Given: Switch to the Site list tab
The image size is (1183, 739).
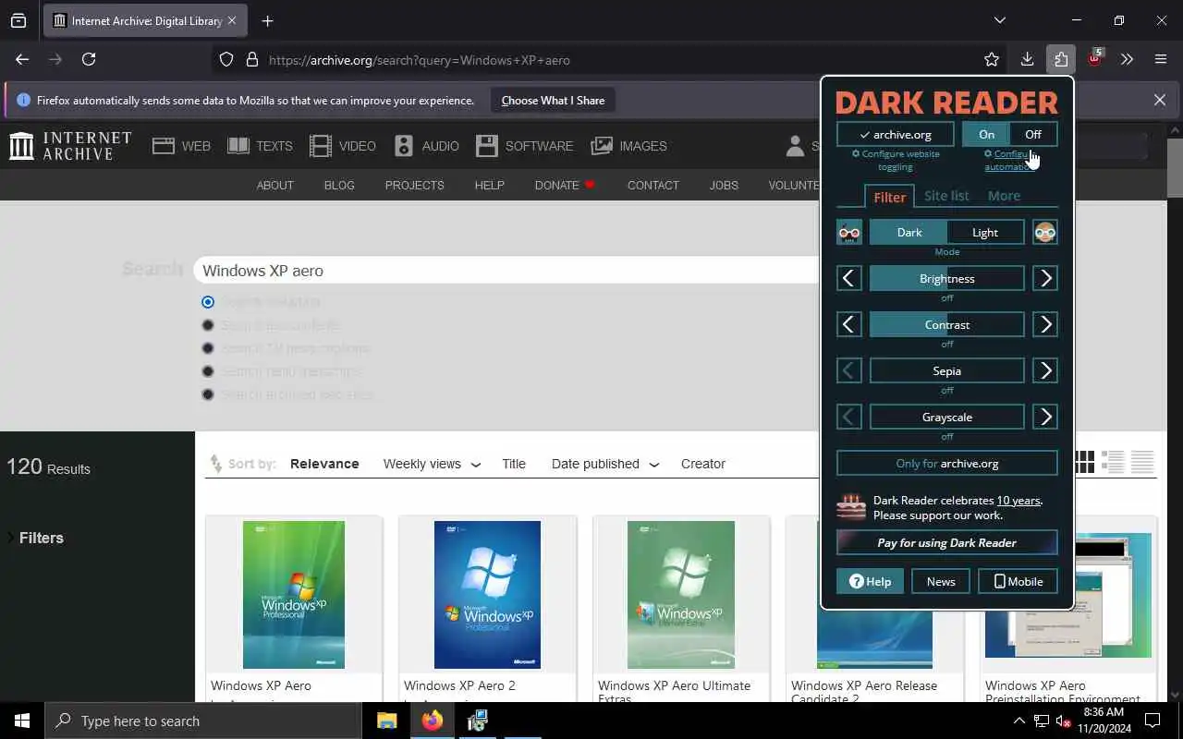Looking at the screenshot, I should click(x=946, y=196).
